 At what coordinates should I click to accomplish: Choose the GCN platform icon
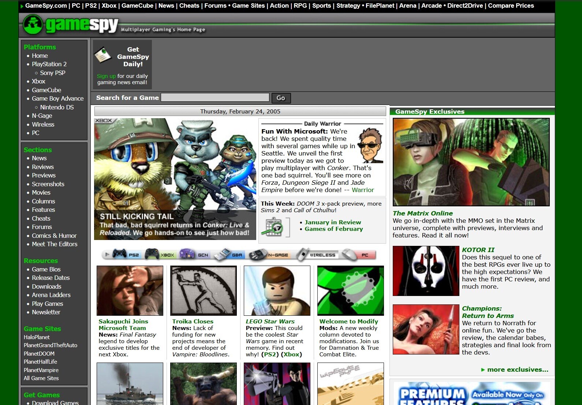point(194,255)
